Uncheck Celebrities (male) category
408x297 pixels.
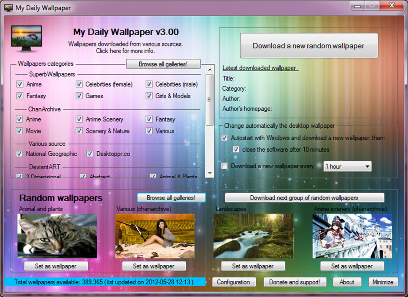(149, 84)
